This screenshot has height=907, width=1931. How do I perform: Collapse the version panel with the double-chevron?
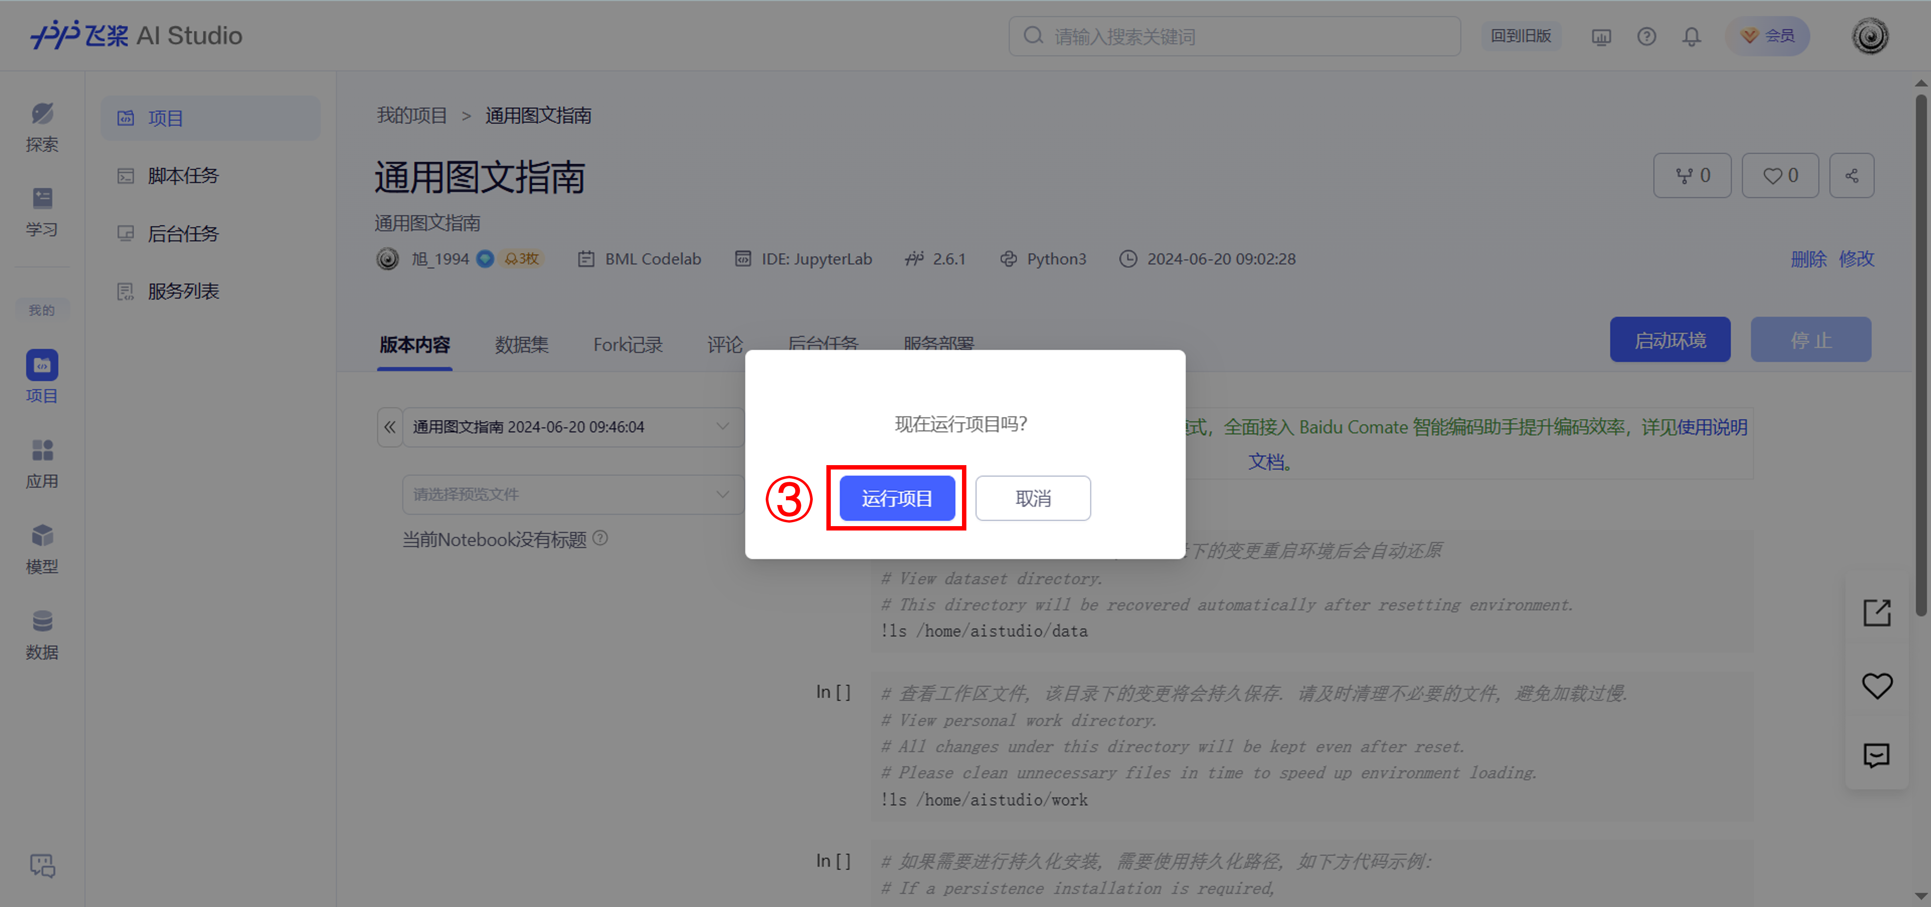point(390,427)
